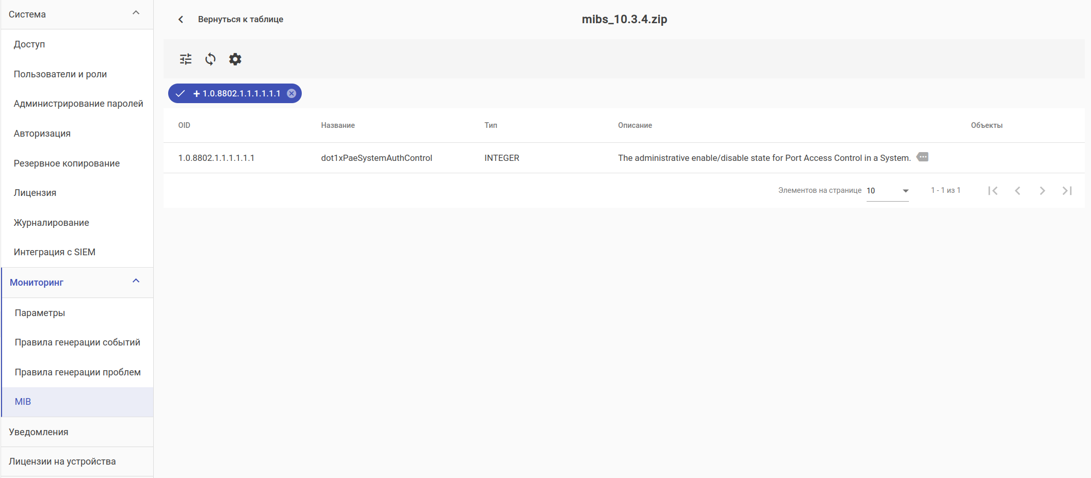Image resolution: width=1091 pixels, height=478 pixels.
Task: Open Пользователи и роли page
Action: tap(77, 74)
